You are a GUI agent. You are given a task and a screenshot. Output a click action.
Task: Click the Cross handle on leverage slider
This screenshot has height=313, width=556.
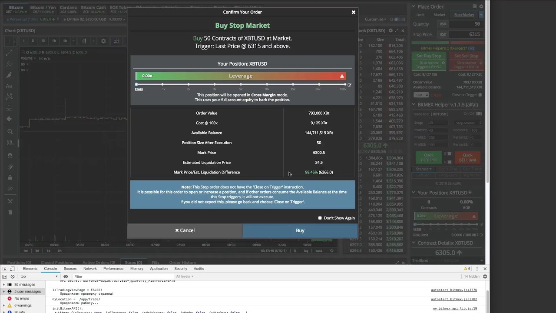pyautogui.click(x=136, y=84)
